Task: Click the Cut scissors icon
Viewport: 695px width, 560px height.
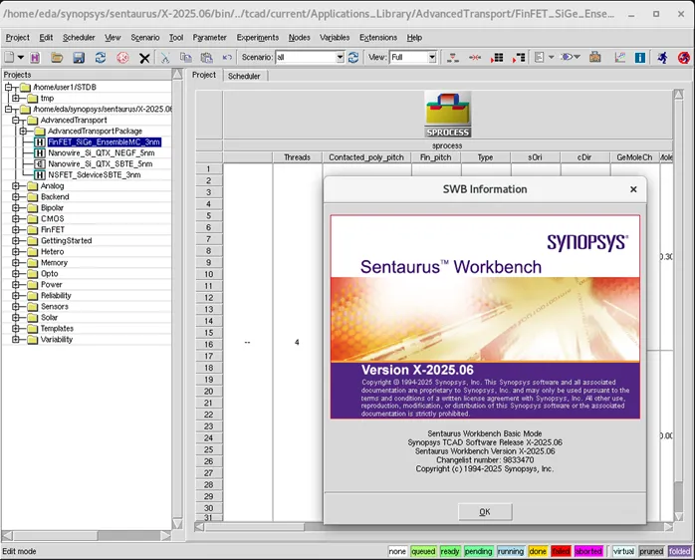Action: (165, 57)
